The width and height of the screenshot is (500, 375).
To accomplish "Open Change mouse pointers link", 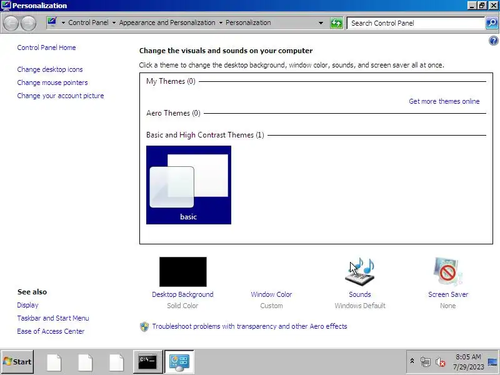I will [52, 82].
